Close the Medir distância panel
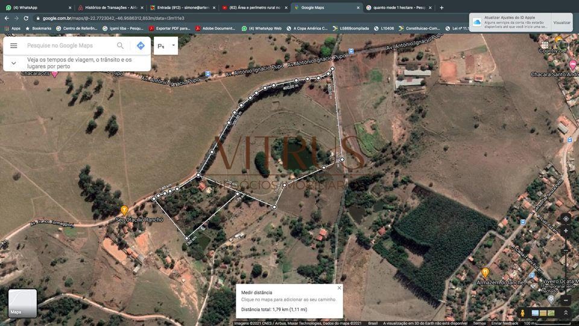 [x=339, y=288]
